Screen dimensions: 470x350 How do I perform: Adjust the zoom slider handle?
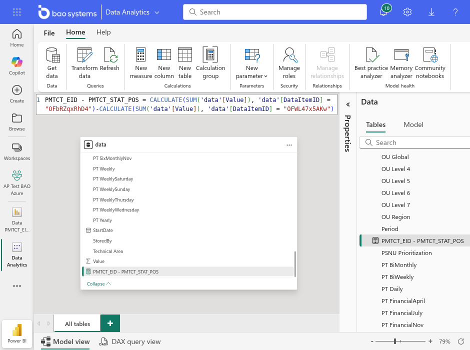pos(395,341)
